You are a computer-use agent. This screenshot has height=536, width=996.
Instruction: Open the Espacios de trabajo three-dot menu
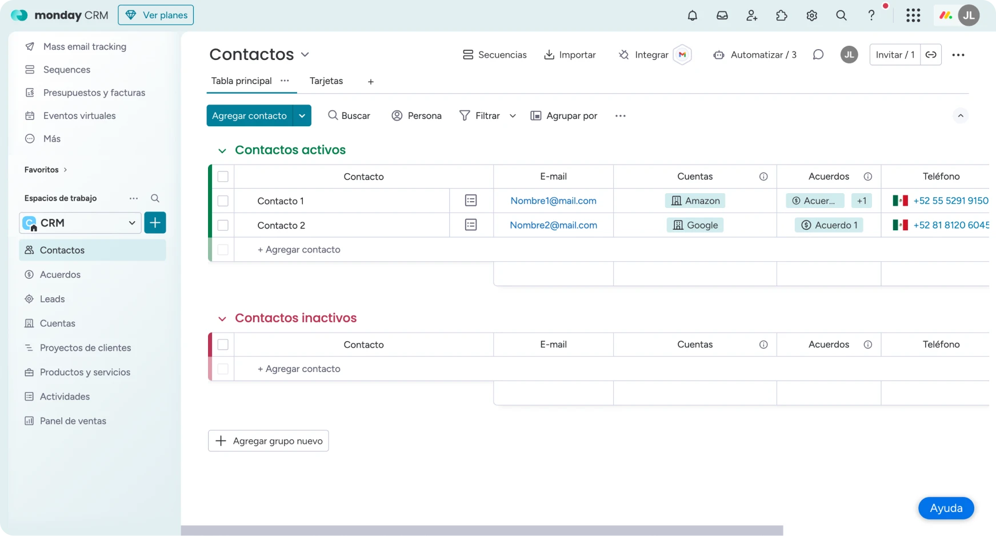click(x=134, y=198)
